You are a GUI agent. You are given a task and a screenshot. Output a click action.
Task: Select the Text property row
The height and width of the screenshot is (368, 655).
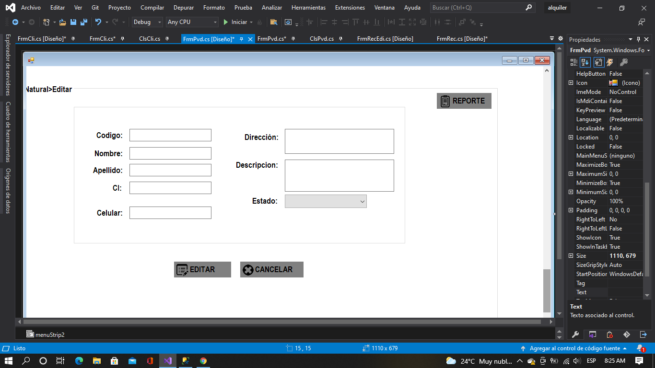pos(609,292)
